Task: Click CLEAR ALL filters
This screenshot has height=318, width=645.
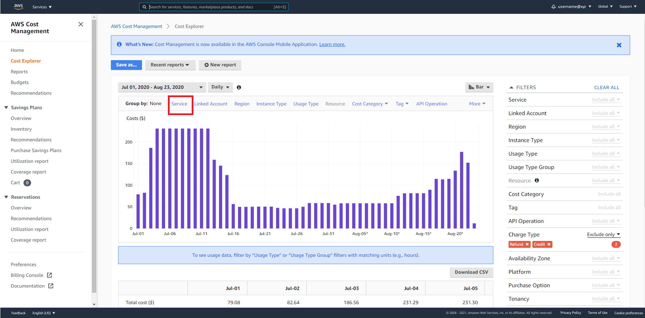Action: (x=607, y=87)
